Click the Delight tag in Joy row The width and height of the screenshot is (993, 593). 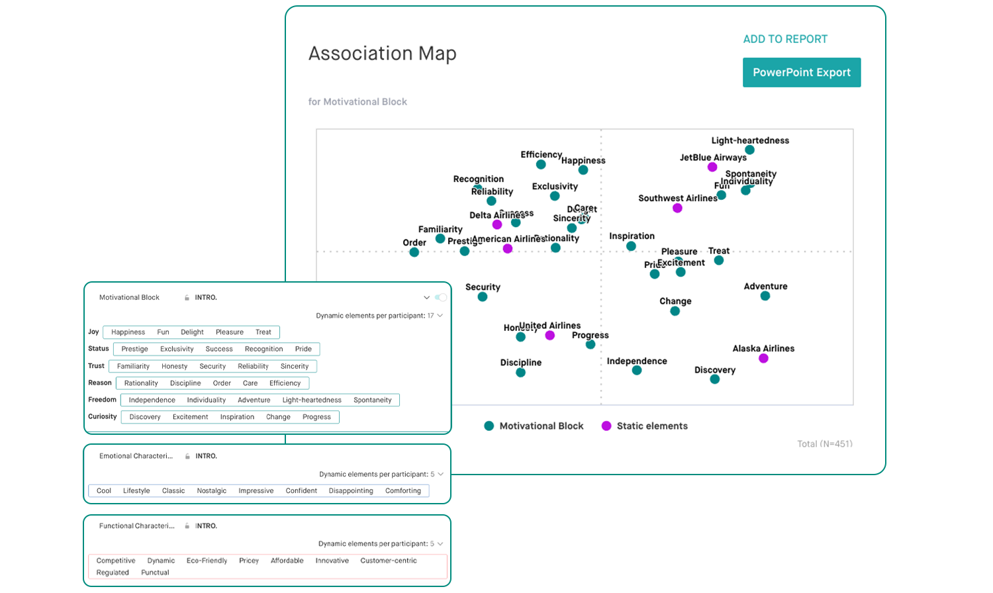192,332
